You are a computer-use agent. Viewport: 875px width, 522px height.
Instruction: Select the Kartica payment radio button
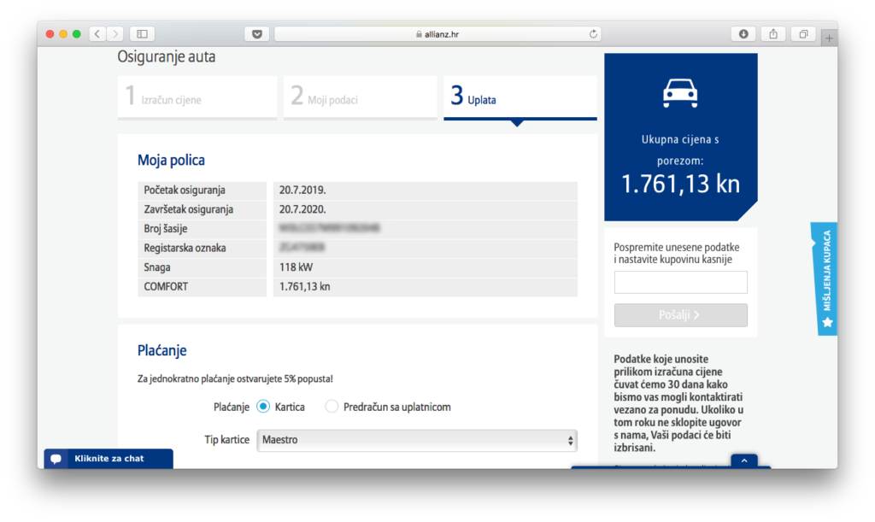(263, 407)
